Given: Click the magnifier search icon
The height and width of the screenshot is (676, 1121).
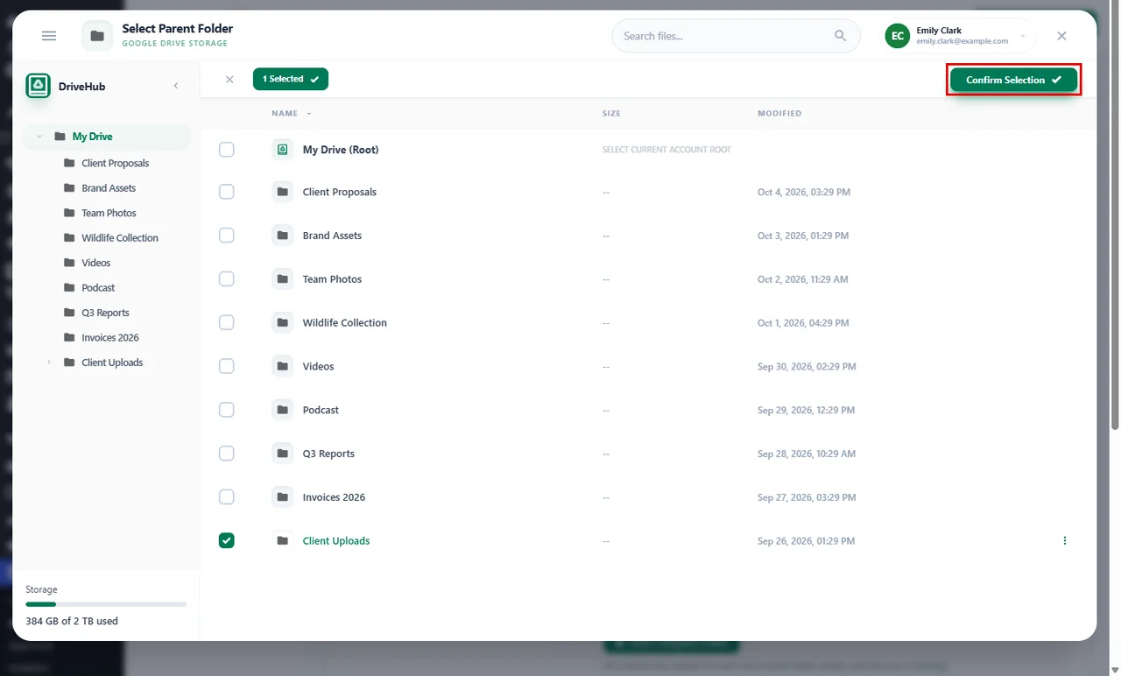Looking at the screenshot, I should 841,36.
